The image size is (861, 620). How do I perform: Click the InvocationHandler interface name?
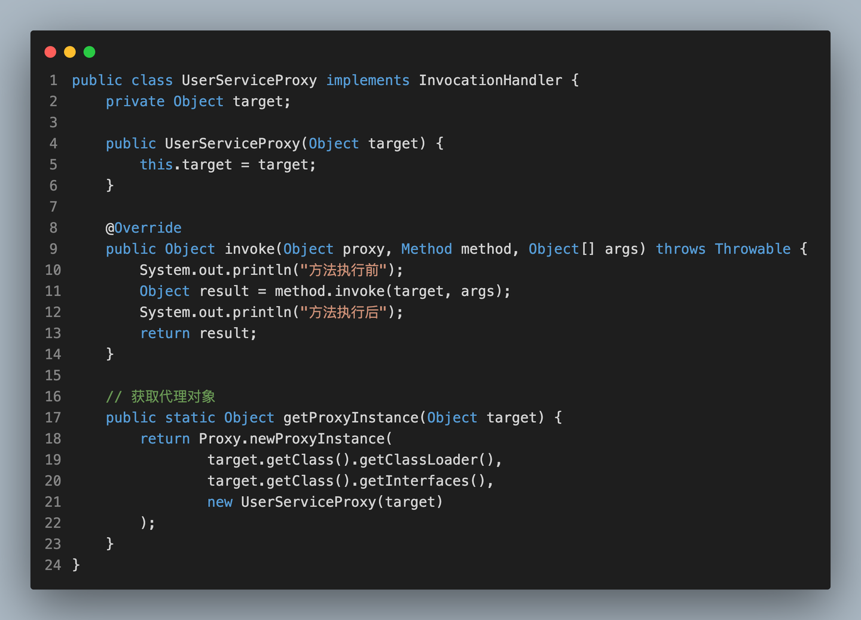(x=490, y=80)
